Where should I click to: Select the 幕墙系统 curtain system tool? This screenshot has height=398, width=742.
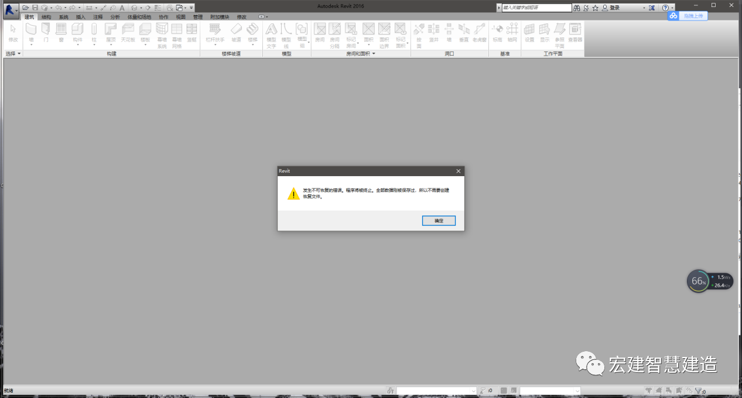click(162, 35)
